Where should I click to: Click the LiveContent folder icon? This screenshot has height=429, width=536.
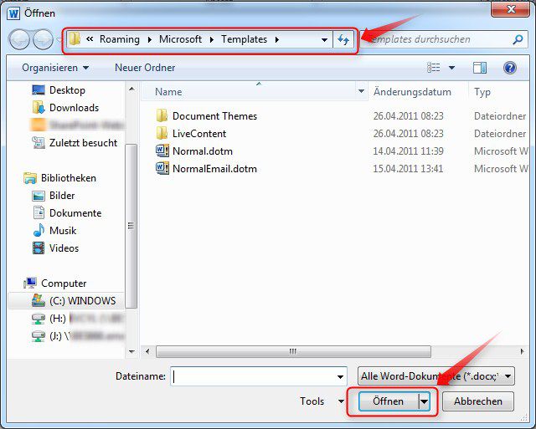click(x=162, y=134)
